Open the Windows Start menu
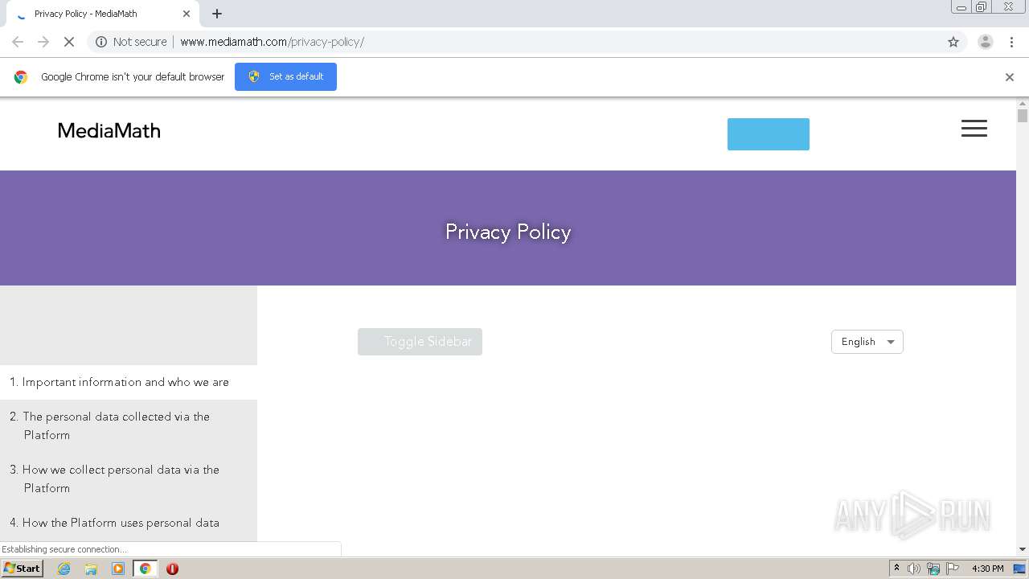This screenshot has height=579, width=1029. [23, 569]
